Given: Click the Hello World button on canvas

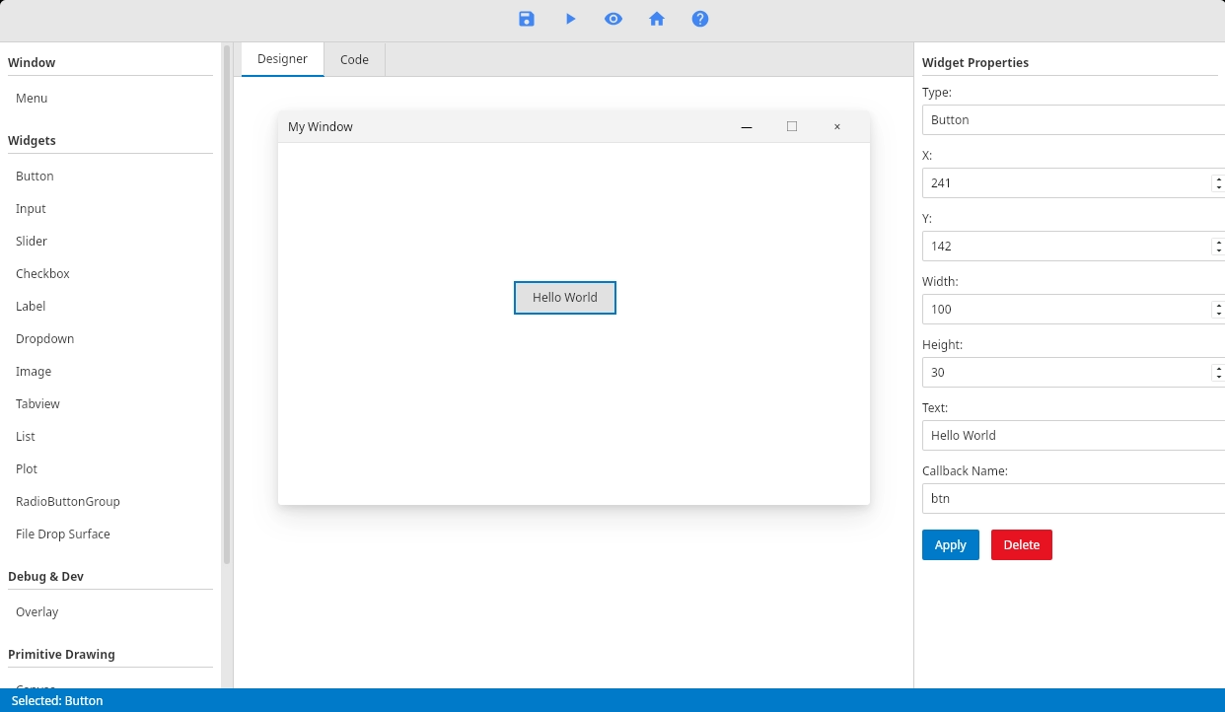Looking at the screenshot, I should pos(565,298).
